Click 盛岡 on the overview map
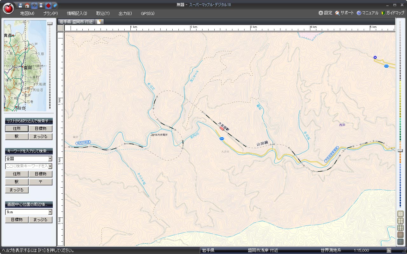Screen dimensions: 407x254 27,68
